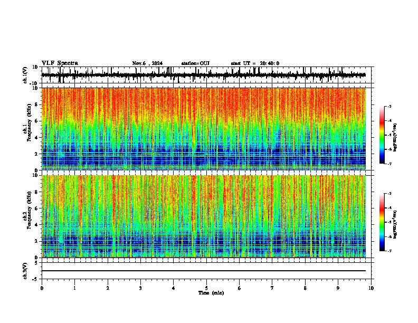This screenshot has height=323, width=418.
Task: Click time axis tick label "7"
Action: 272,288
